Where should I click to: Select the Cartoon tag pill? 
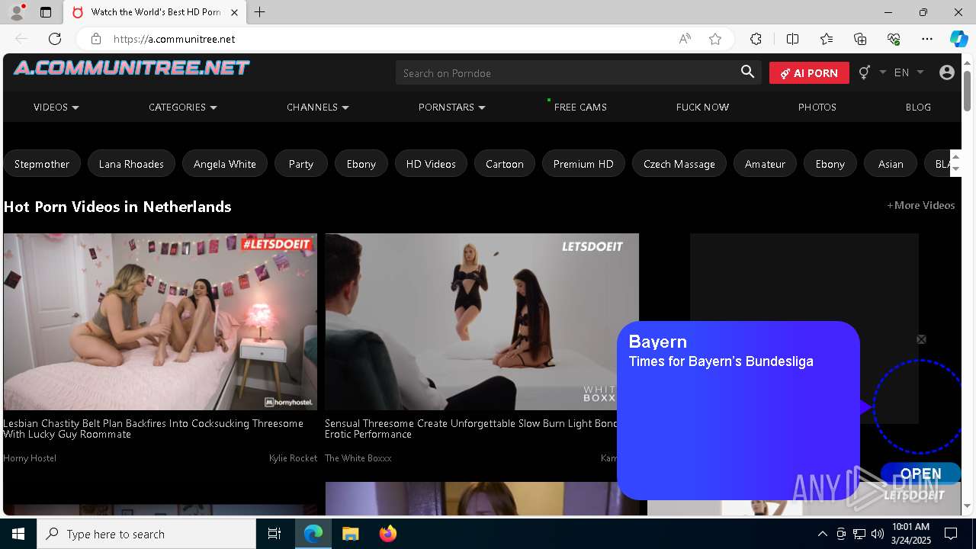(x=505, y=164)
